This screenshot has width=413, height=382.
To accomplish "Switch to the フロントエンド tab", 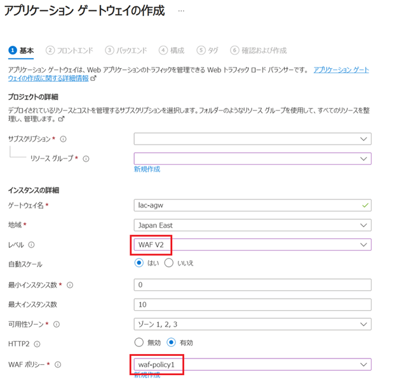I will pyautogui.click(x=69, y=50).
